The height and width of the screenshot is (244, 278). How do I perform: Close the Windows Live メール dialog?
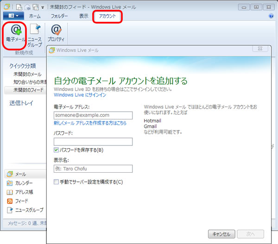tap(260, 49)
